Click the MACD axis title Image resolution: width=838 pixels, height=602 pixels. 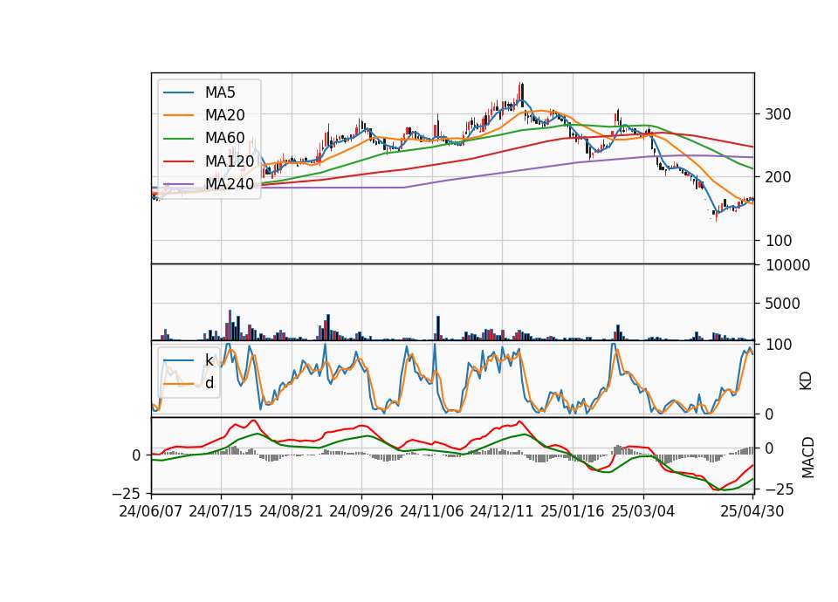click(808, 458)
